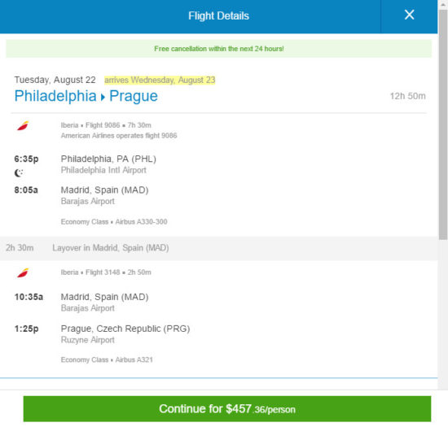
Task: Click the Iberia logo for flight 3148
Action: (x=23, y=272)
